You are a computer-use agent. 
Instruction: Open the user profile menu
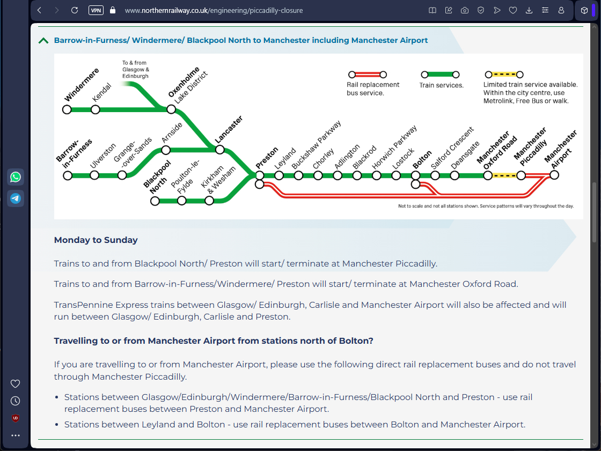pyautogui.click(x=561, y=10)
